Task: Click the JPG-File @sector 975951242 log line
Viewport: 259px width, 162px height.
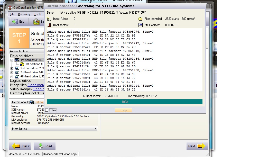Action: [100, 43]
